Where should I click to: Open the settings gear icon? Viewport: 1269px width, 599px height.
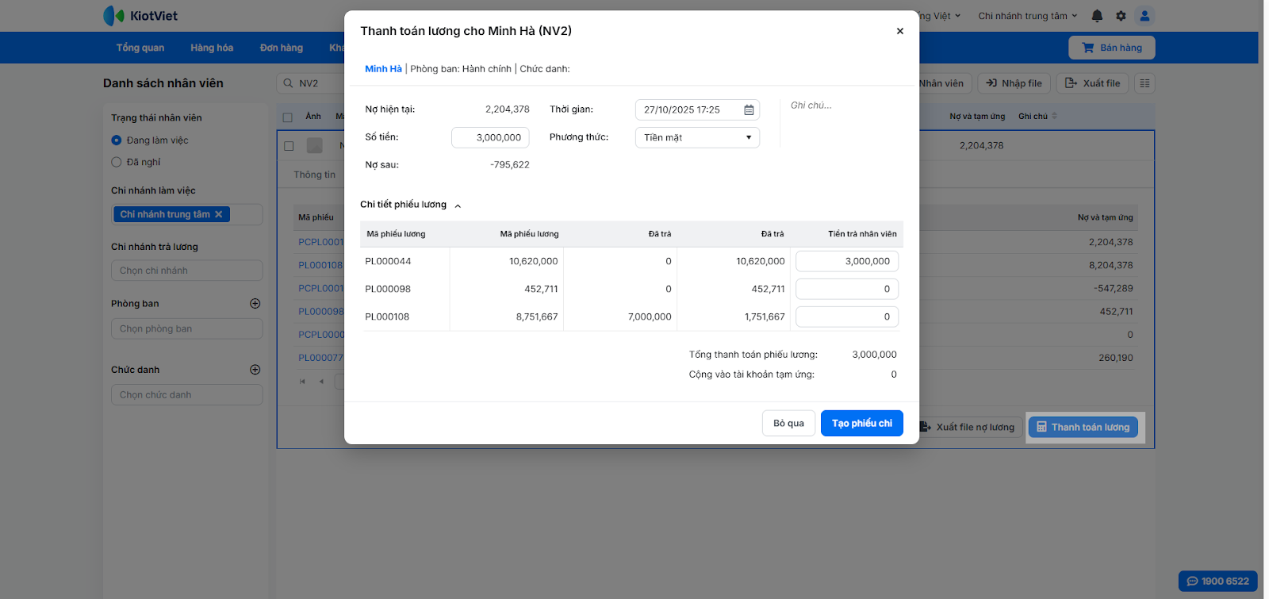[1121, 16]
